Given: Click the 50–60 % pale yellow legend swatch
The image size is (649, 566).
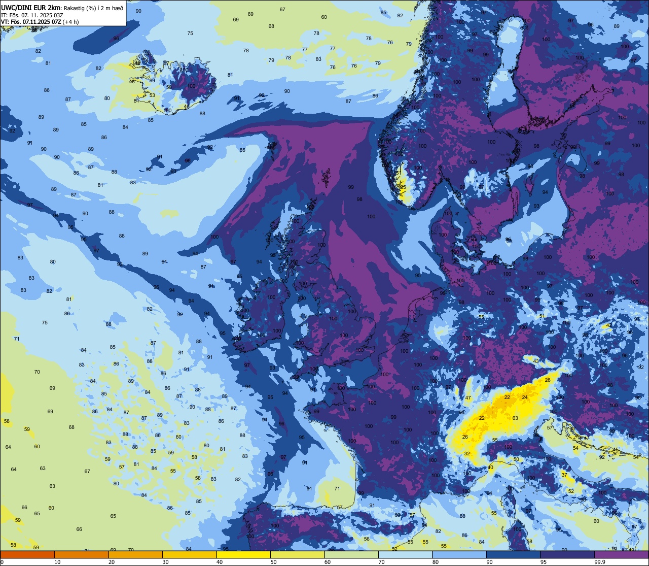Looking at the screenshot, I should pyautogui.click(x=297, y=555).
